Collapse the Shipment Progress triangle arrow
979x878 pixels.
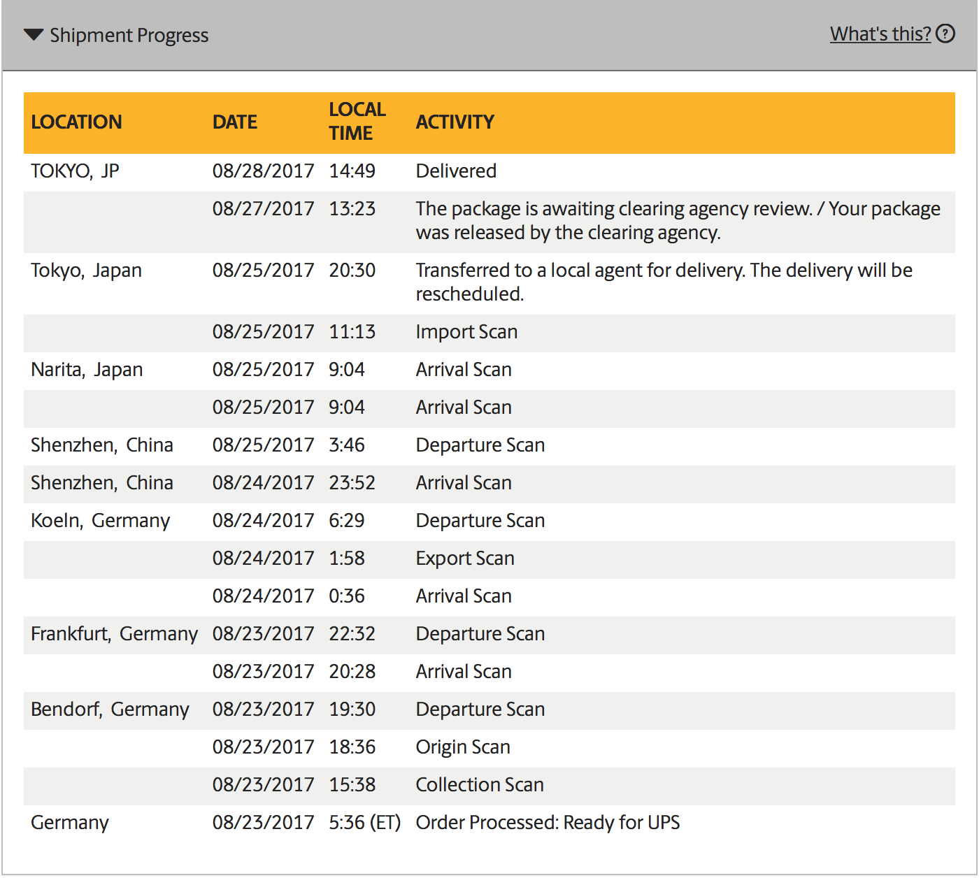coord(34,35)
